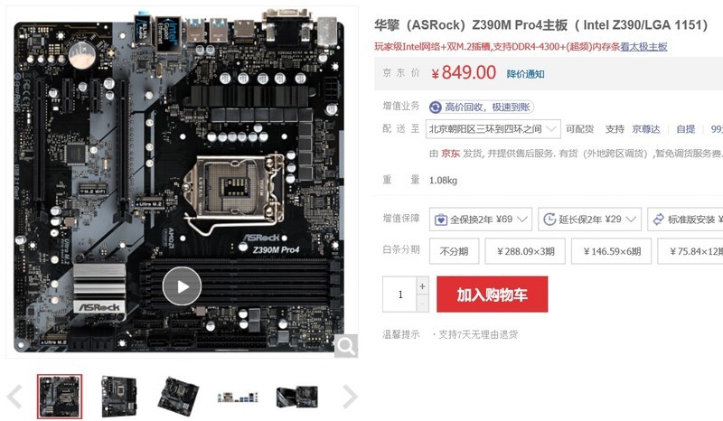Select the 不分期 installment option
This screenshot has width=723, height=421.
tap(455, 251)
